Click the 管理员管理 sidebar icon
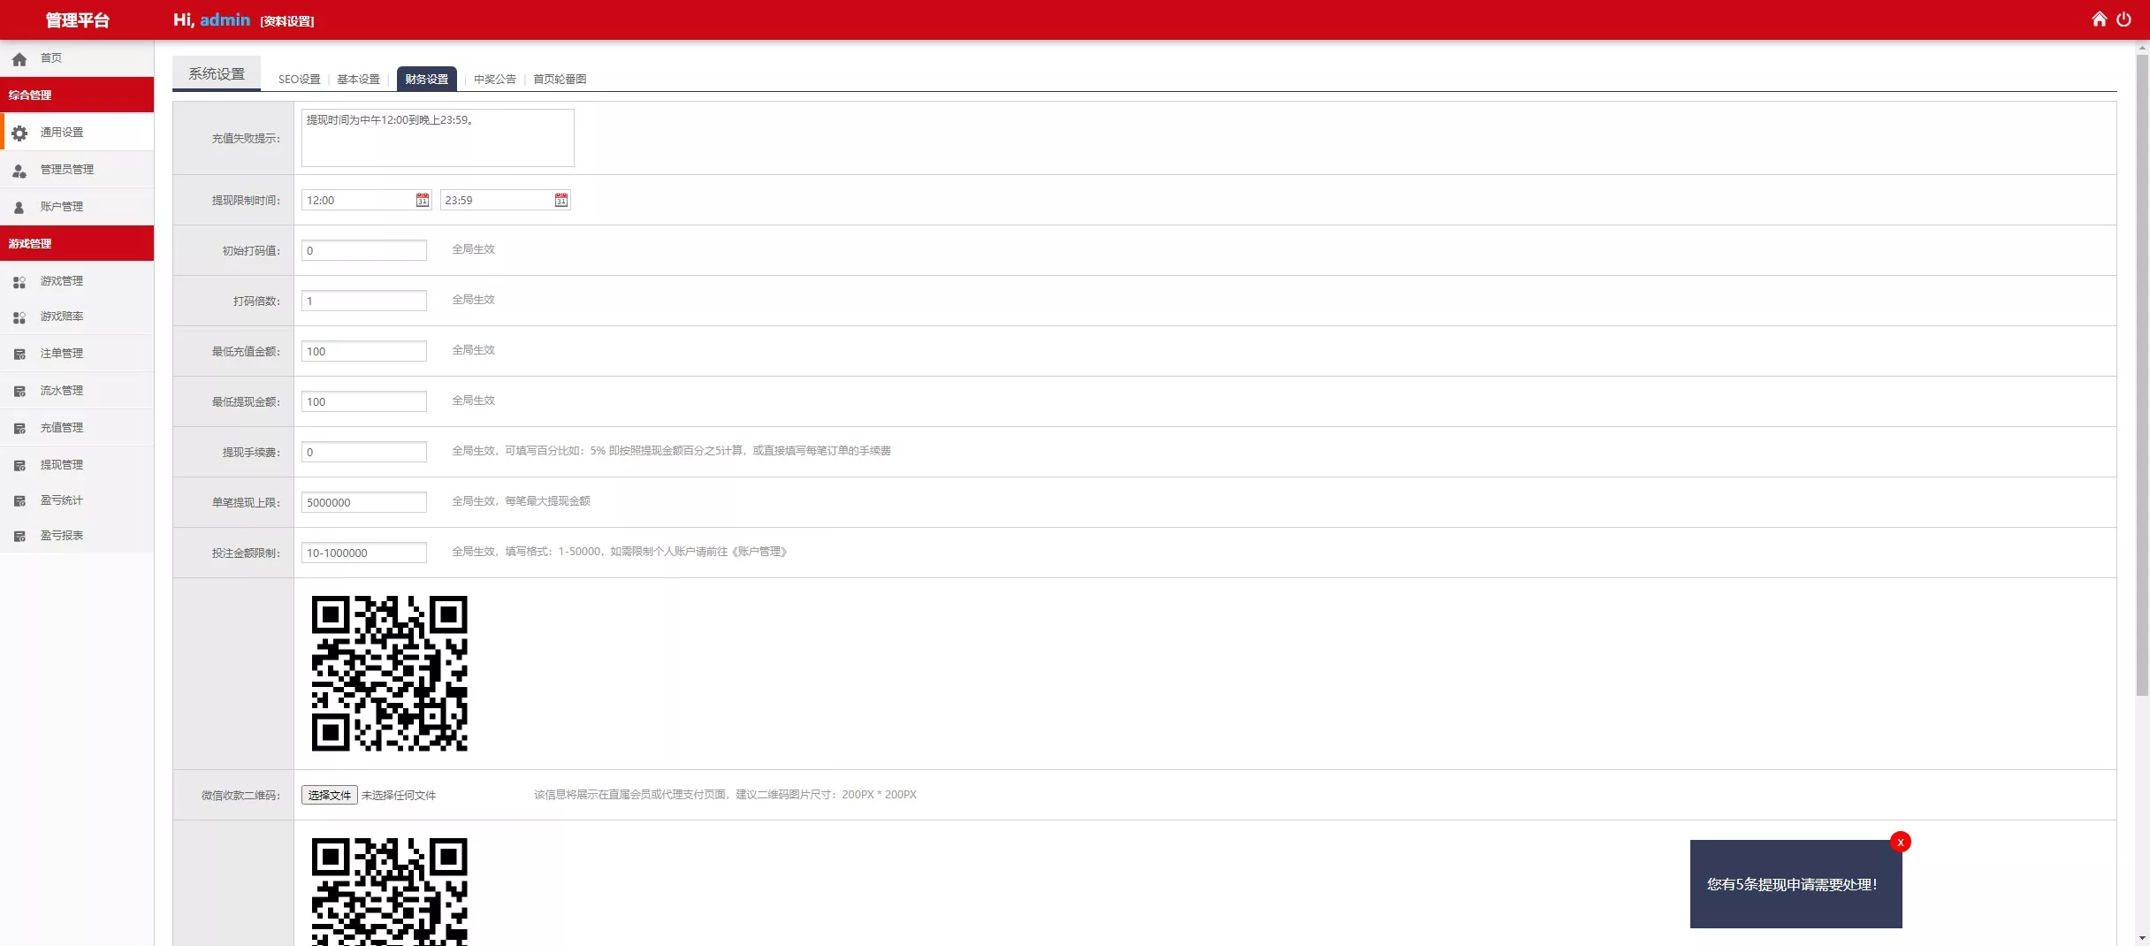Screen dimensions: 2150x946 point(19,170)
